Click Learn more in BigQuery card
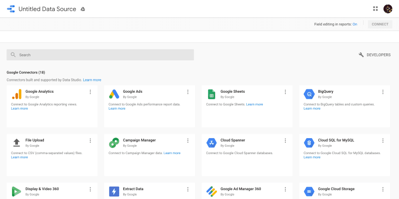This screenshot has height=199, width=399. [x=312, y=108]
